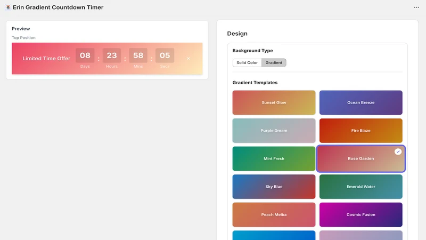This screenshot has width=426, height=240.
Task: Click the Secs counter box in preview
Action: (x=165, y=55)
